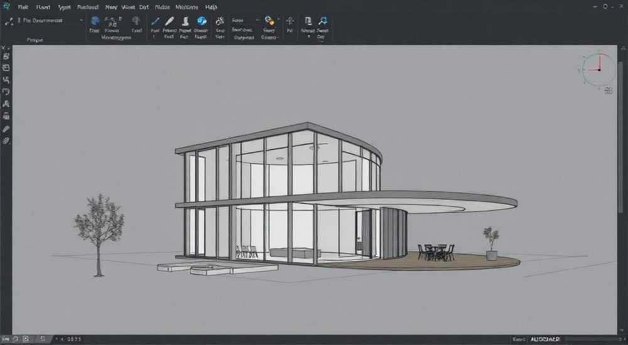Open the environment dropdown at top-left
628x345 pixels.
[x=50, y=20]
